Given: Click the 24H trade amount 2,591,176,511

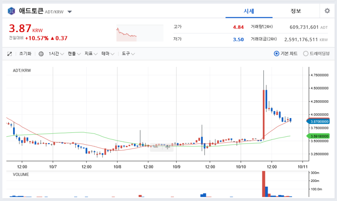Looking at the screenshot, I should (301, 40).
